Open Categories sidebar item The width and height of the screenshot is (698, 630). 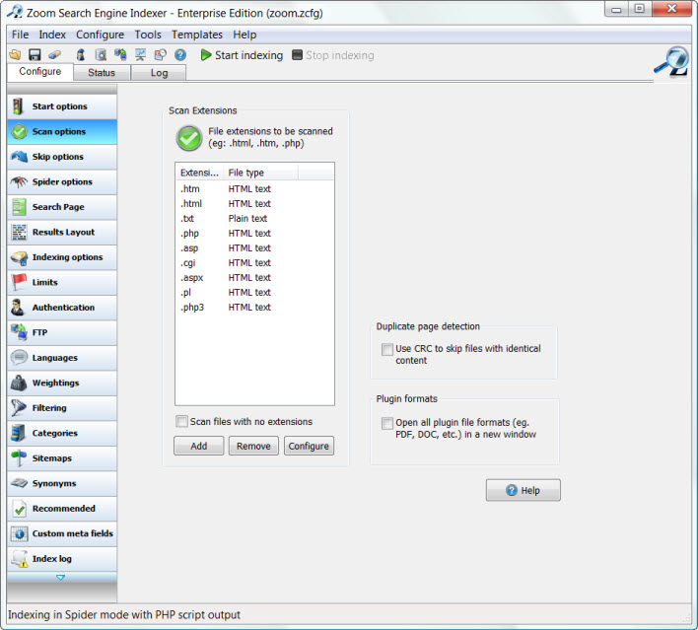[x=62, y=433]
